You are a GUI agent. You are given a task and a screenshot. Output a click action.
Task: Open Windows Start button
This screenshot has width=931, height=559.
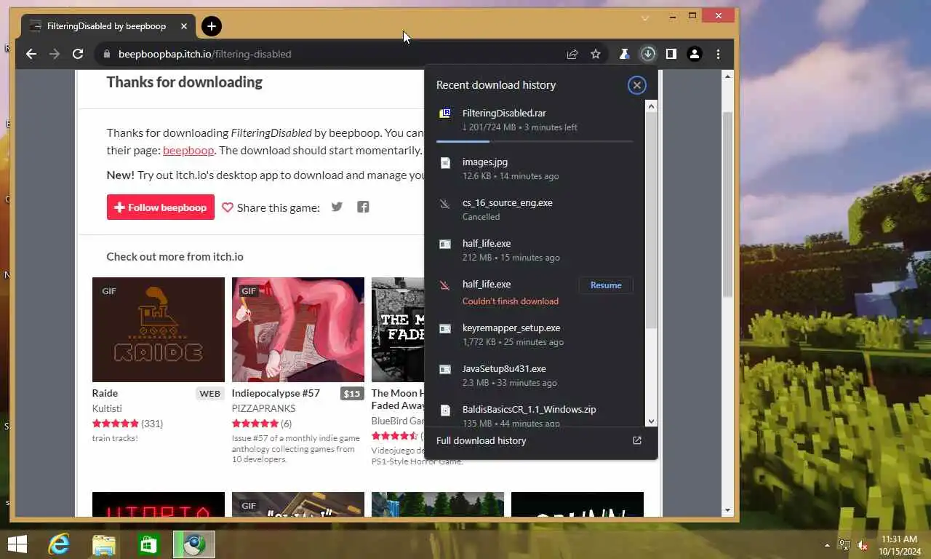click(16, 544)
